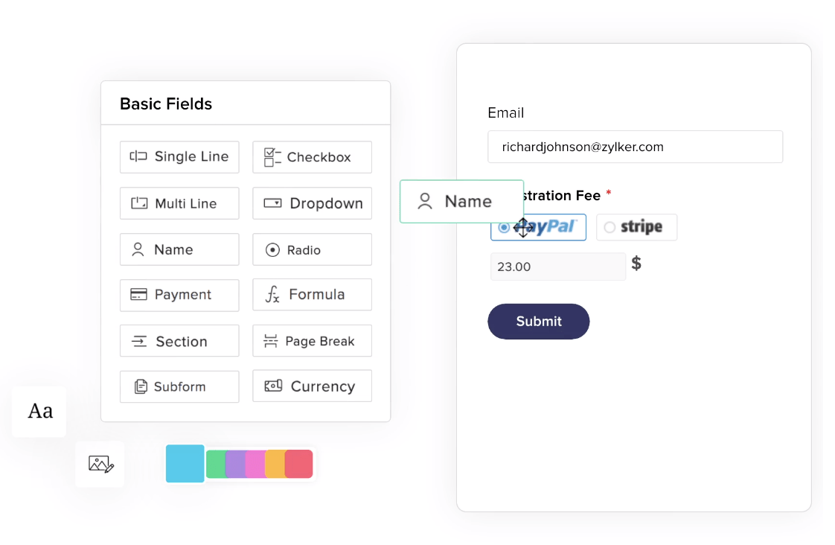835x545 pixels.
Task: Click the 23.00 amount field
Action: 557,267
